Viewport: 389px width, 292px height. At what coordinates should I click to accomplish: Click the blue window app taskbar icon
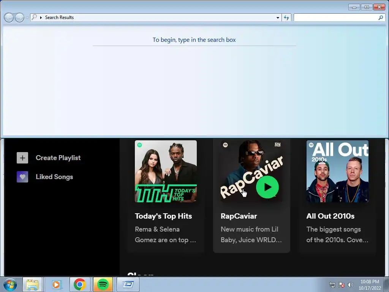coord(128,284)
